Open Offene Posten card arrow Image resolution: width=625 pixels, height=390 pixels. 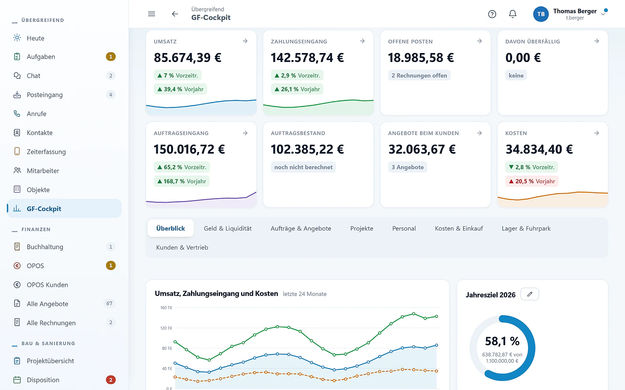click(479, 41)
